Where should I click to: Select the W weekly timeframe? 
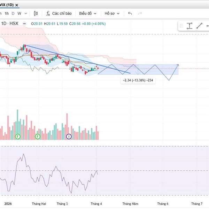pyautogui.click(x=19, y=14)
